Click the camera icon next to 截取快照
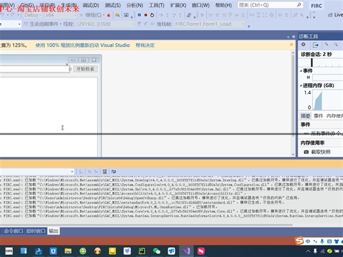Screen dimensions: 343x257 [x=306, y=152]
